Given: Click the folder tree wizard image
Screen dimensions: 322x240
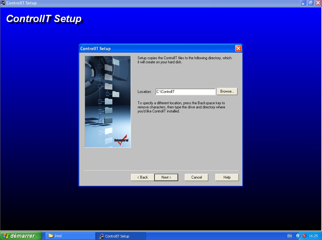Looking at the screenshot, I should [x=108, y=102].
